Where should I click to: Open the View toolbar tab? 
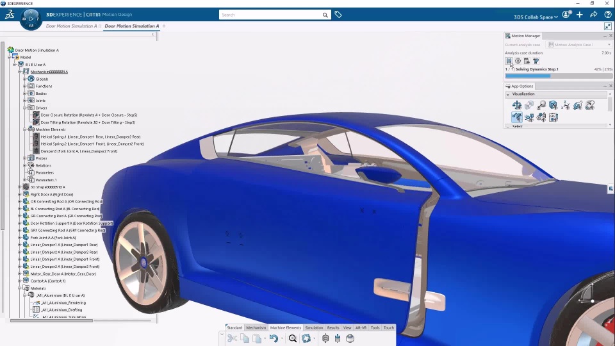pyautogui.click(x=347, y=327)
